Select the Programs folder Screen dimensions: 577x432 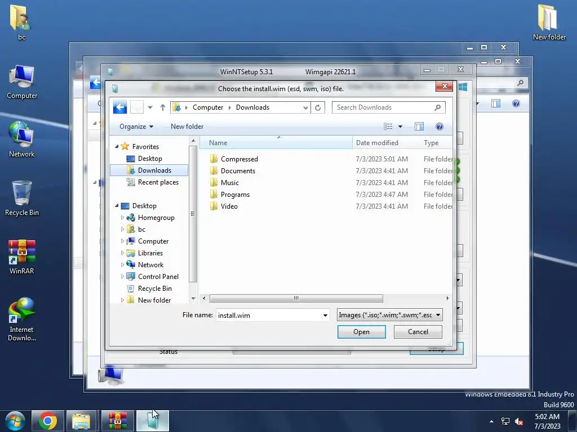click(x=235, y=194)
